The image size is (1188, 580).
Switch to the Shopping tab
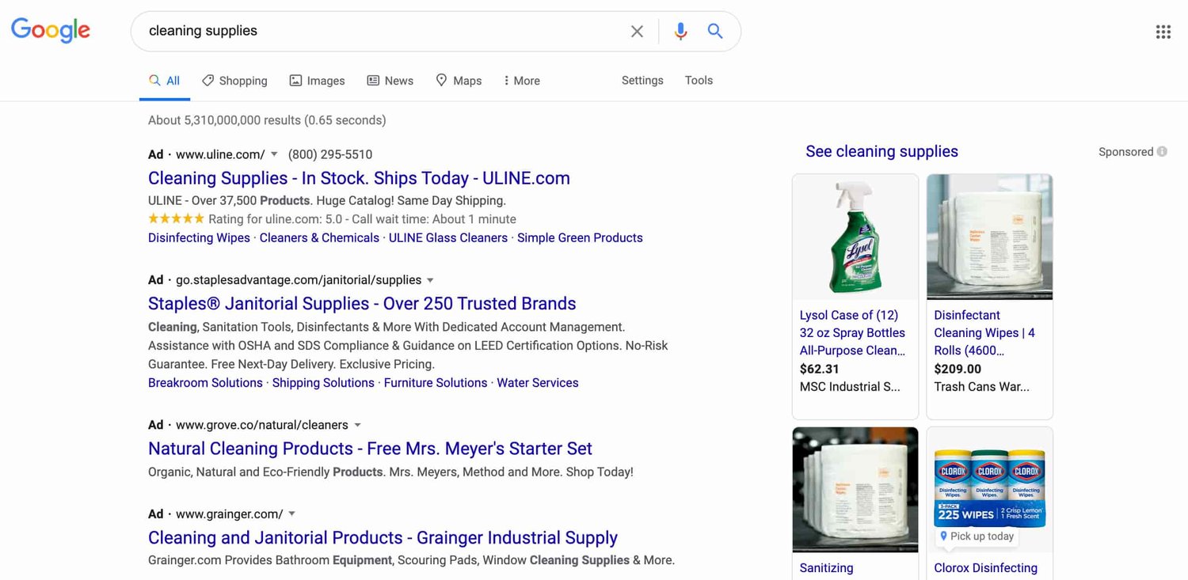click(234, 81)
